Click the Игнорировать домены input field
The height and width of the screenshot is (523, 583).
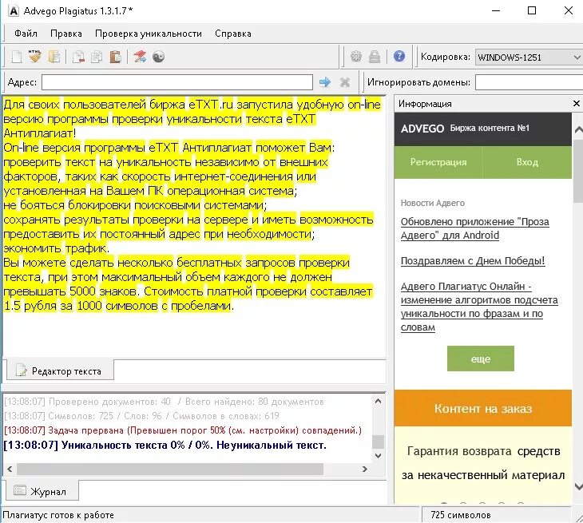click(x=529, y=82)
